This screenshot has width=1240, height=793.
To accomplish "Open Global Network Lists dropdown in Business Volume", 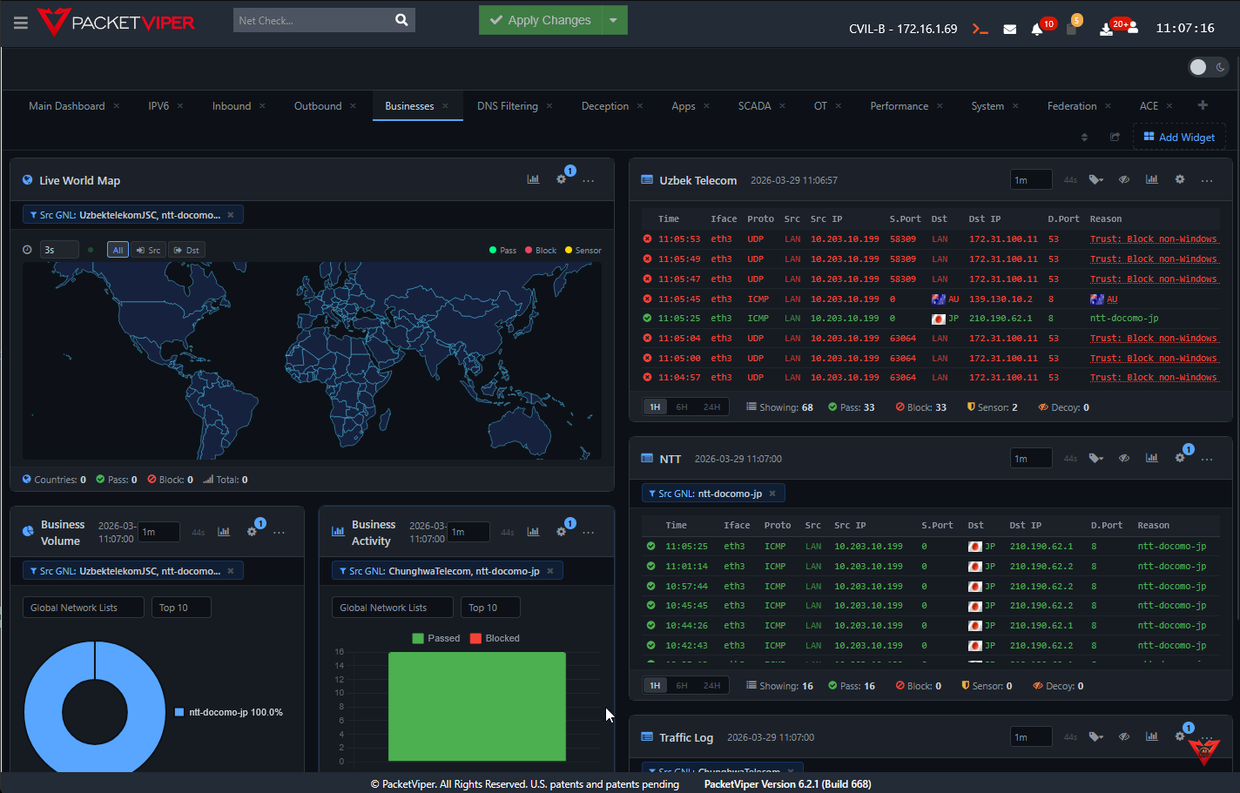I will [x=83, y=608].
